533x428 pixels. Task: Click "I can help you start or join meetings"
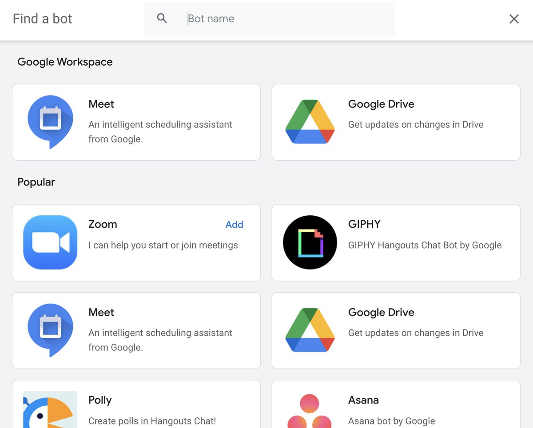pos(163,246)
